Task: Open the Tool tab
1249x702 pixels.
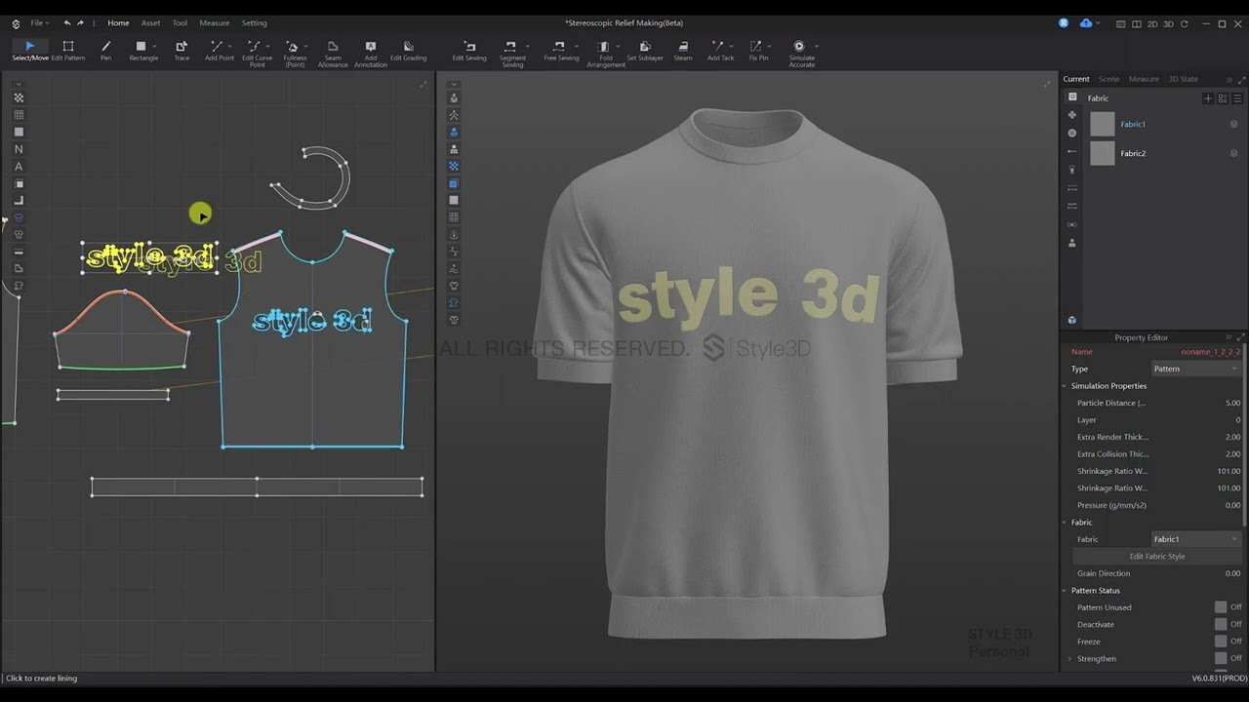Action: pos(180,22)
